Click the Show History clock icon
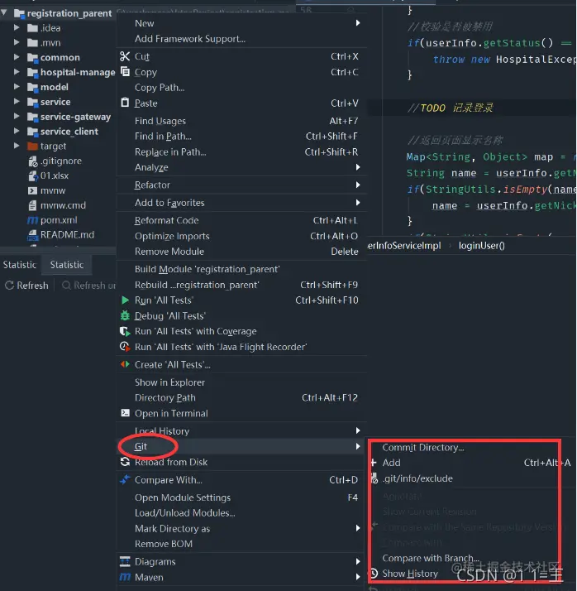577x591 pixels. (x=374, y=574)
